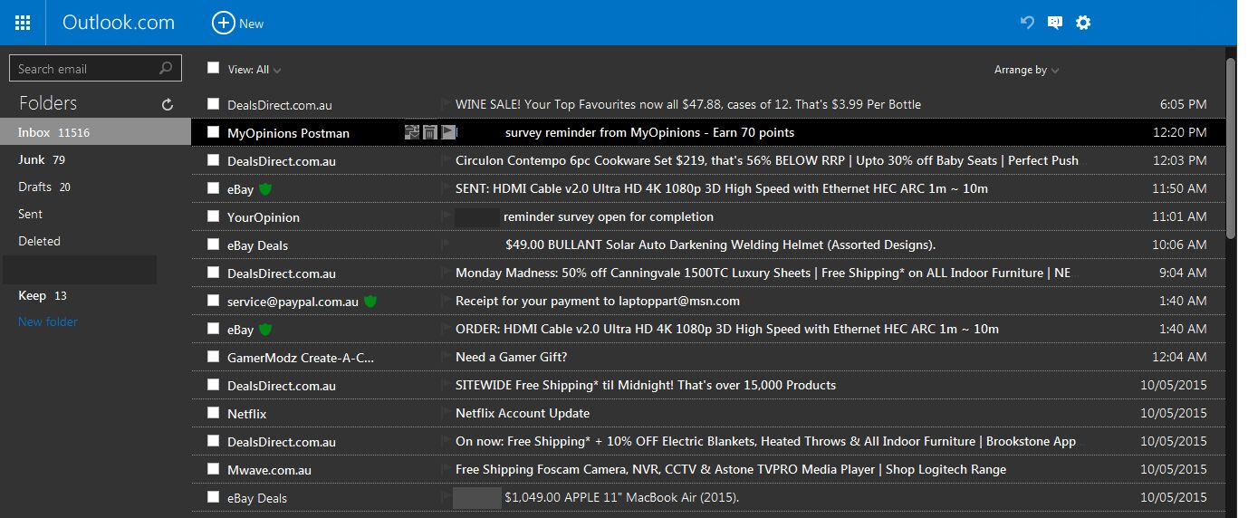Click green shield next to service@paypal.com.au

[x=370, y=301]
